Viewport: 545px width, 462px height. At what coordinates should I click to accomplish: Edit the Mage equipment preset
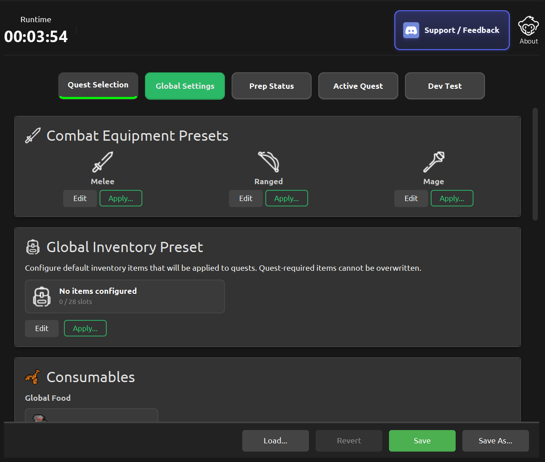[x=411, y=198]
